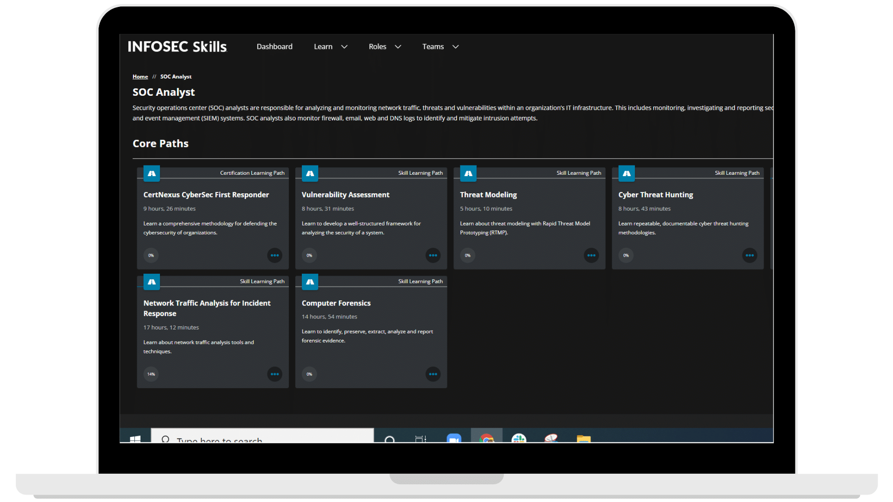Image resolution: width=893 pixels, height=502 pixels.
Task: Open three-dot menu on Vulnerability Assessment card
Action: (433, 255)
